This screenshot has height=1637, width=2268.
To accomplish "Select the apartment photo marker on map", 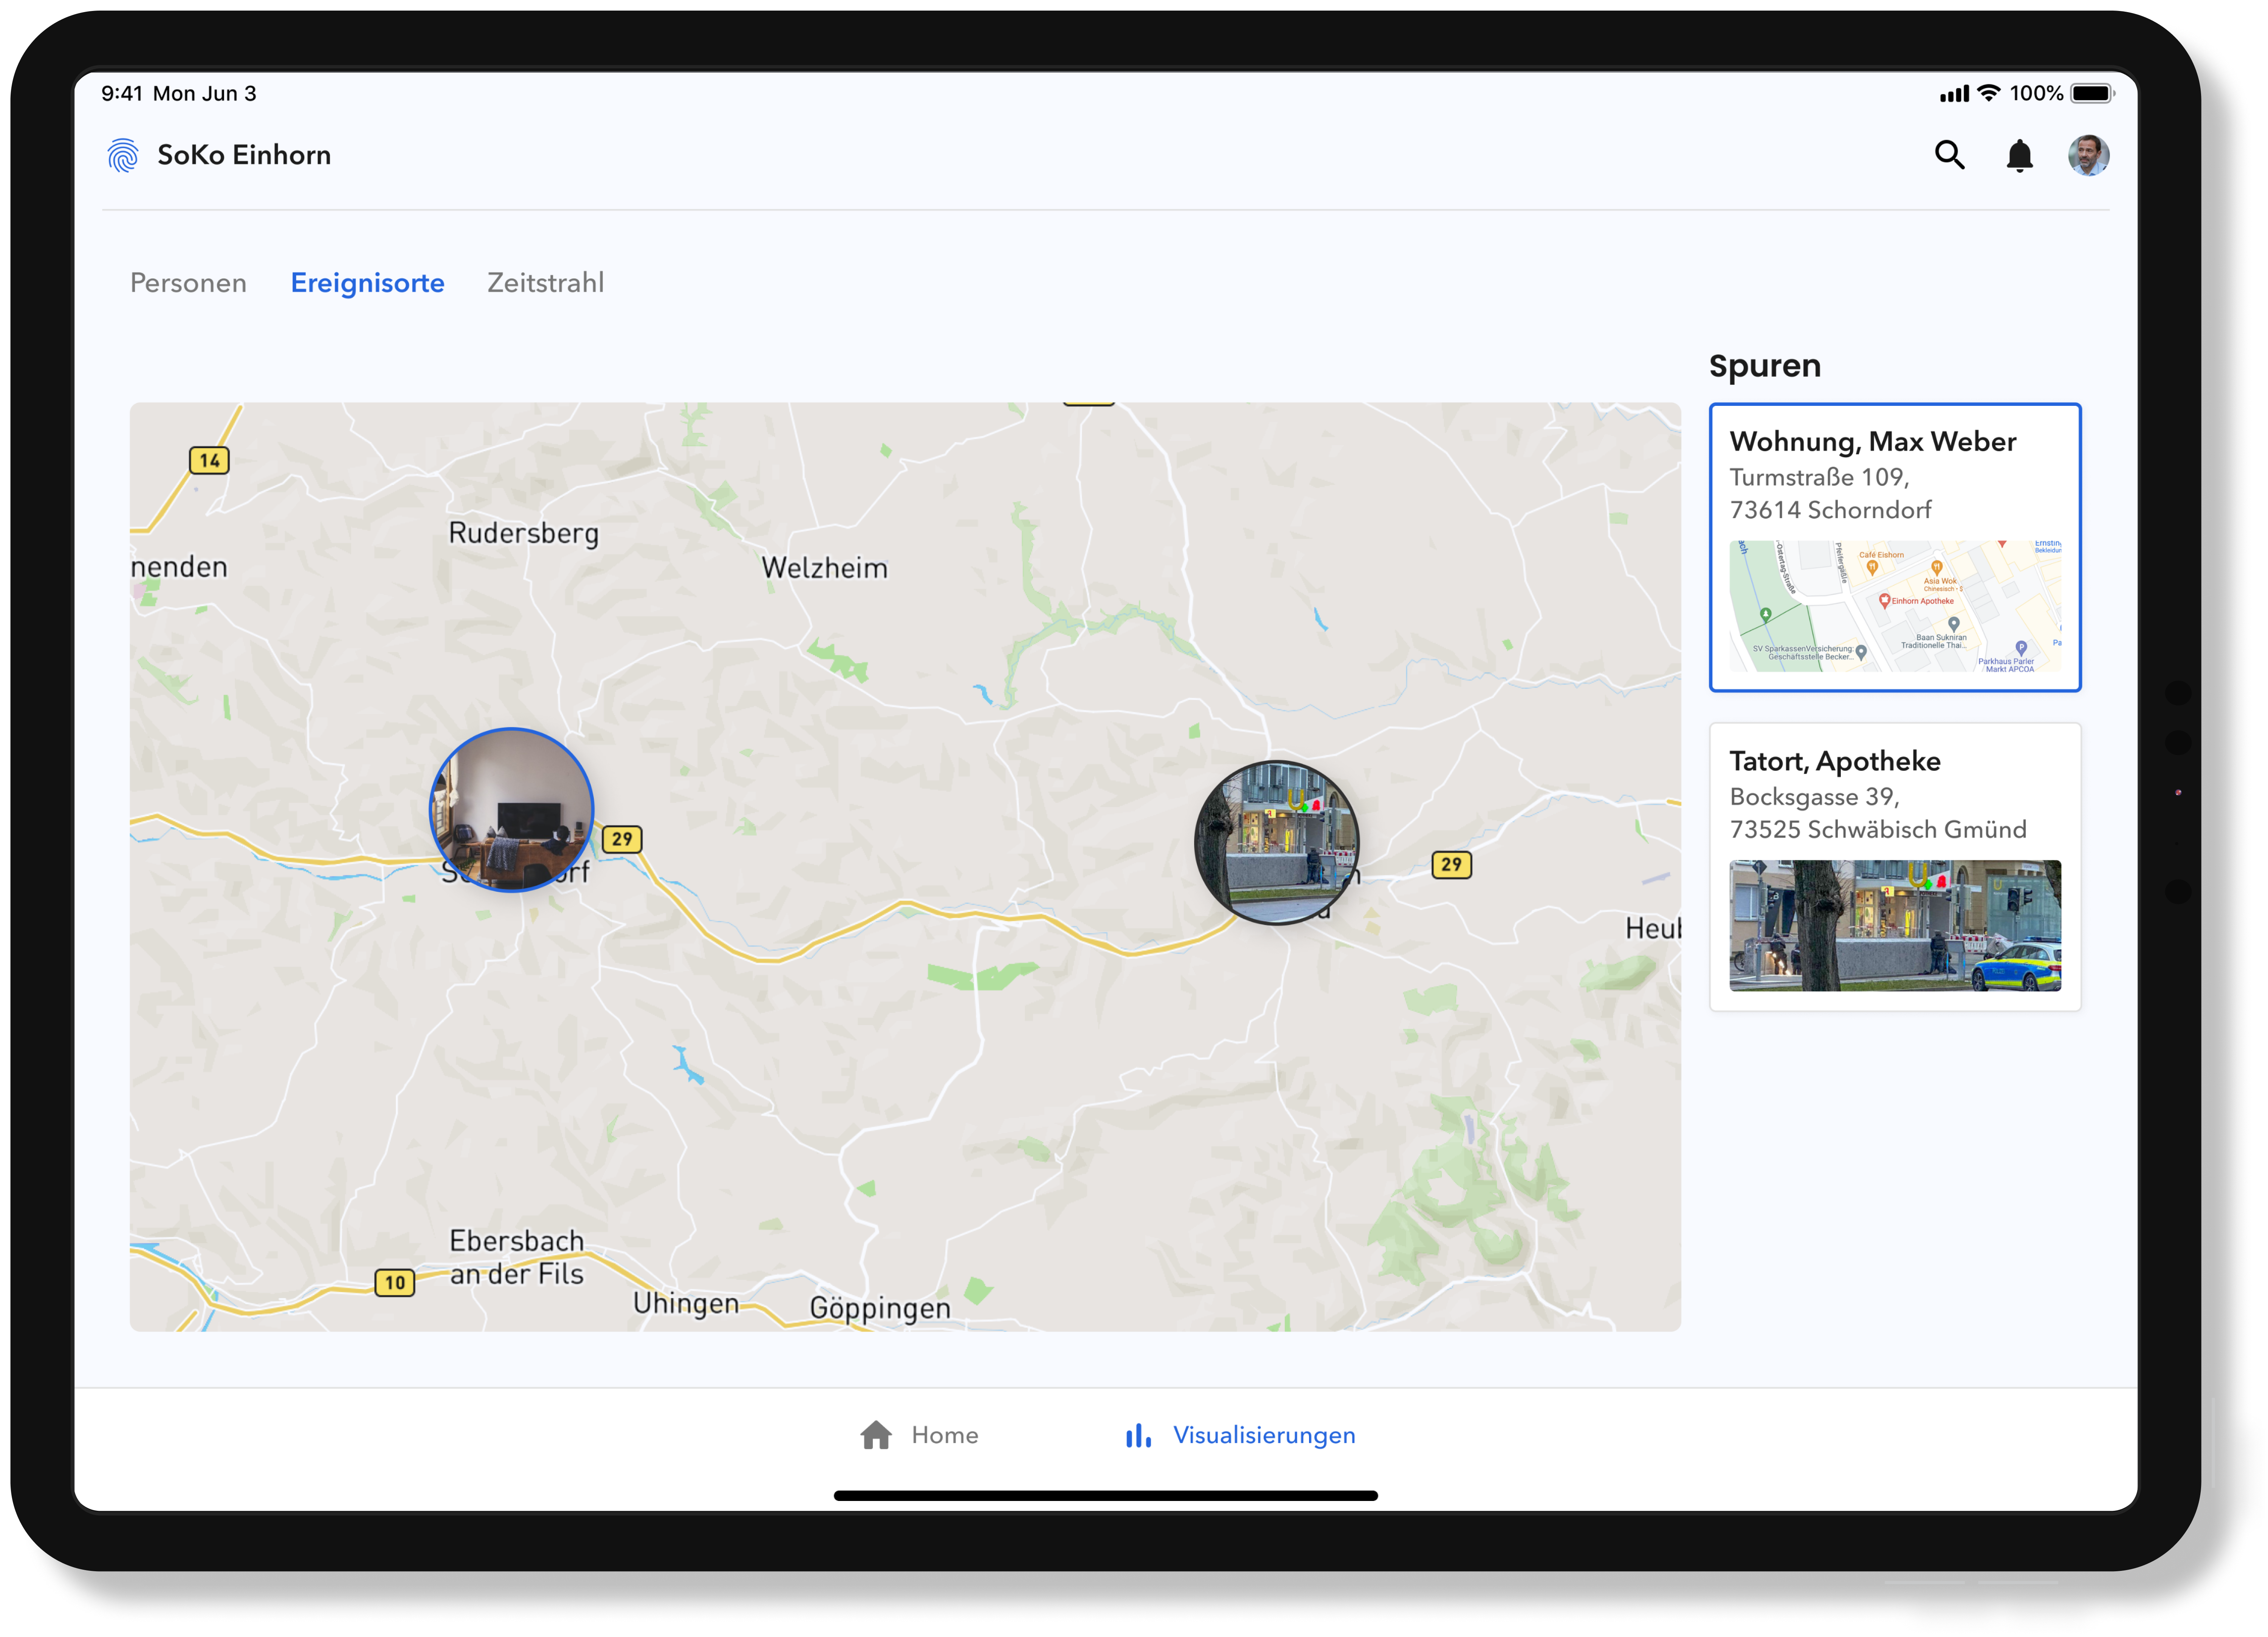I will click(512, 810).
